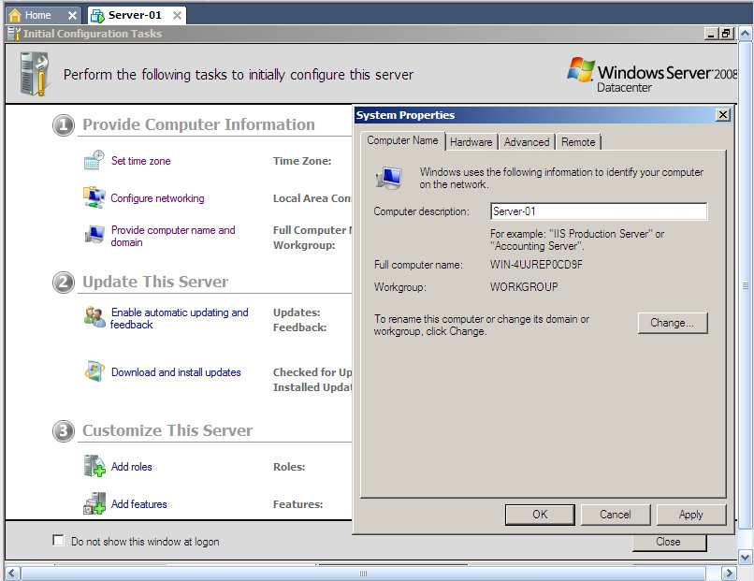Select the Server-01 tab
Image resolution: width=754 pixels, height=581 pixels.
(x=135, y=15)
